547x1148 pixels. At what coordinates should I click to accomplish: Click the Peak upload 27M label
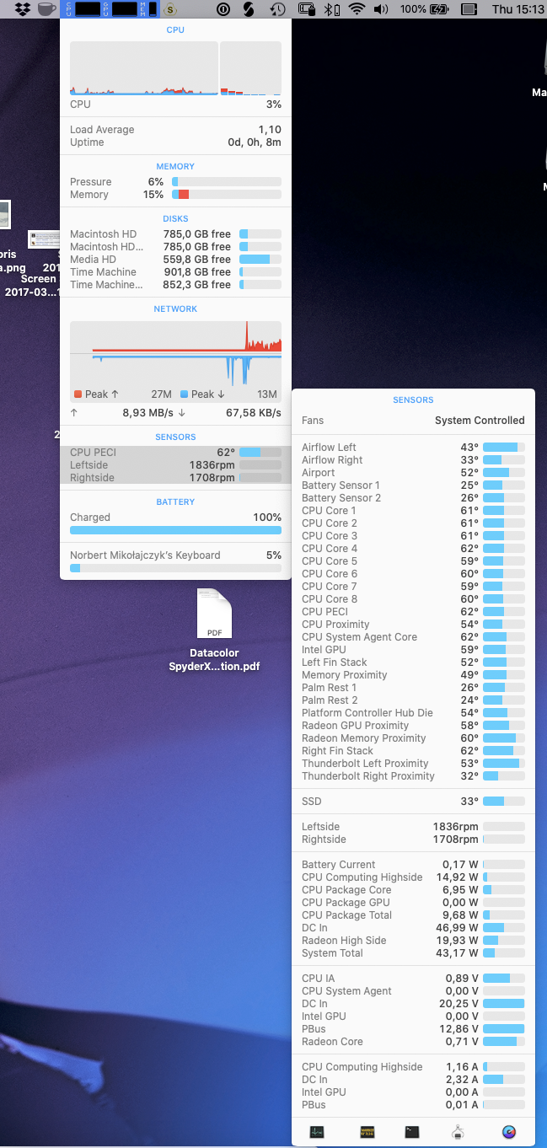[x=123, y=394]
